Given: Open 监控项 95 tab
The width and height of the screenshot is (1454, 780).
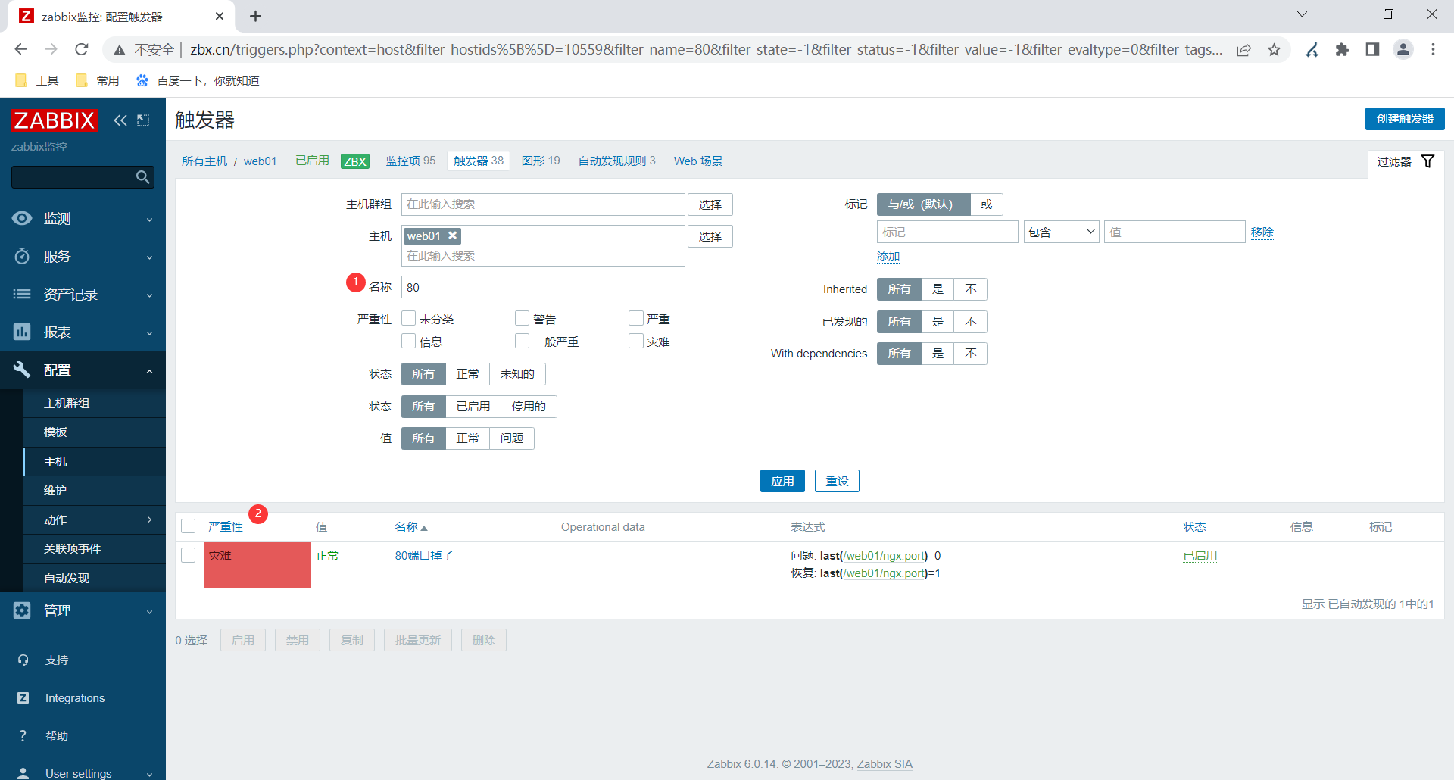Looking at the screenshot, I should point(410,161).
